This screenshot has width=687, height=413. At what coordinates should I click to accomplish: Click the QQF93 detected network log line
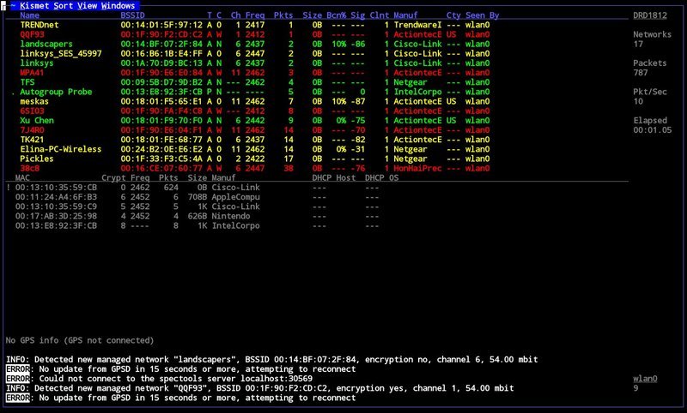(x=260, y=388)
